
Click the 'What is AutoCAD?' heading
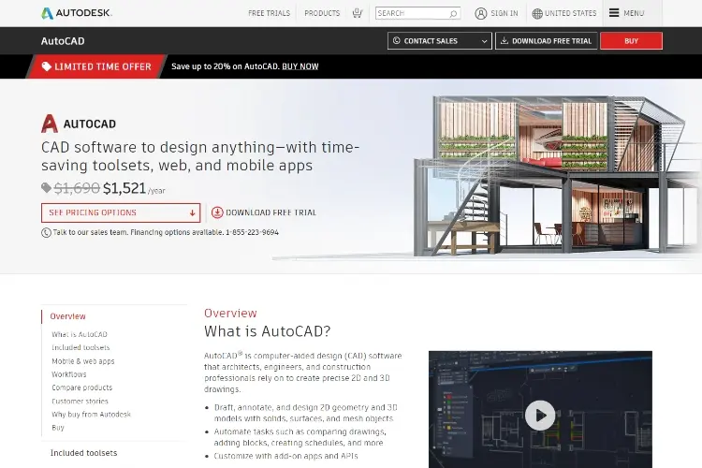click(268, 331)
